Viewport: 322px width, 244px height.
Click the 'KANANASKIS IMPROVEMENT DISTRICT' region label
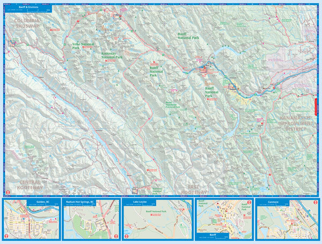point(295,124)
